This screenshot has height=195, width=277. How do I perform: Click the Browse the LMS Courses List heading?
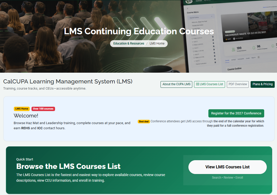(68, 166)
